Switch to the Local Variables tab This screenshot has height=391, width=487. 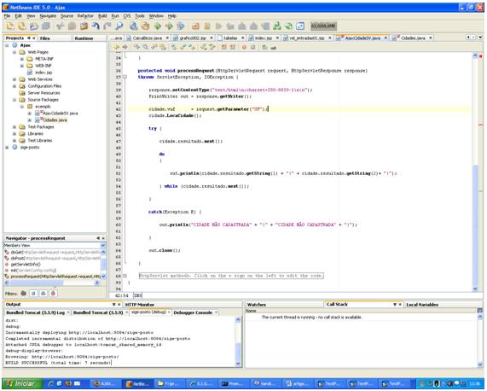[422, 305]
